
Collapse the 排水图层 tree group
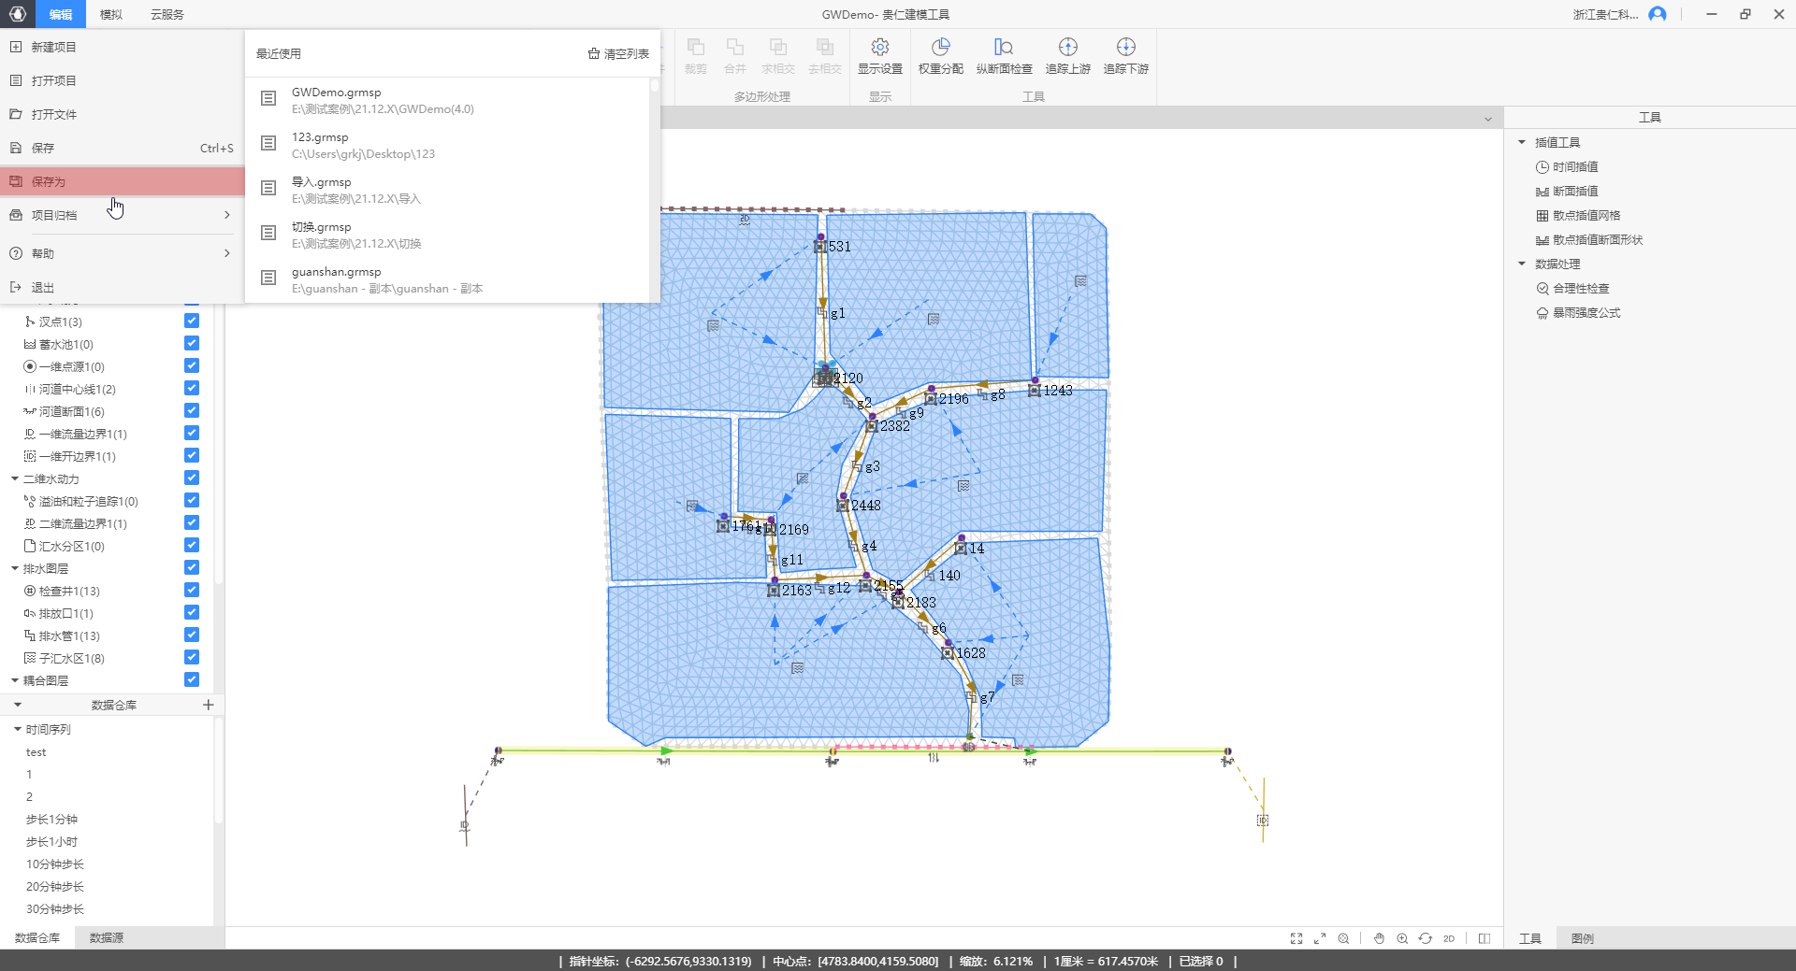[x=15, y=568]
